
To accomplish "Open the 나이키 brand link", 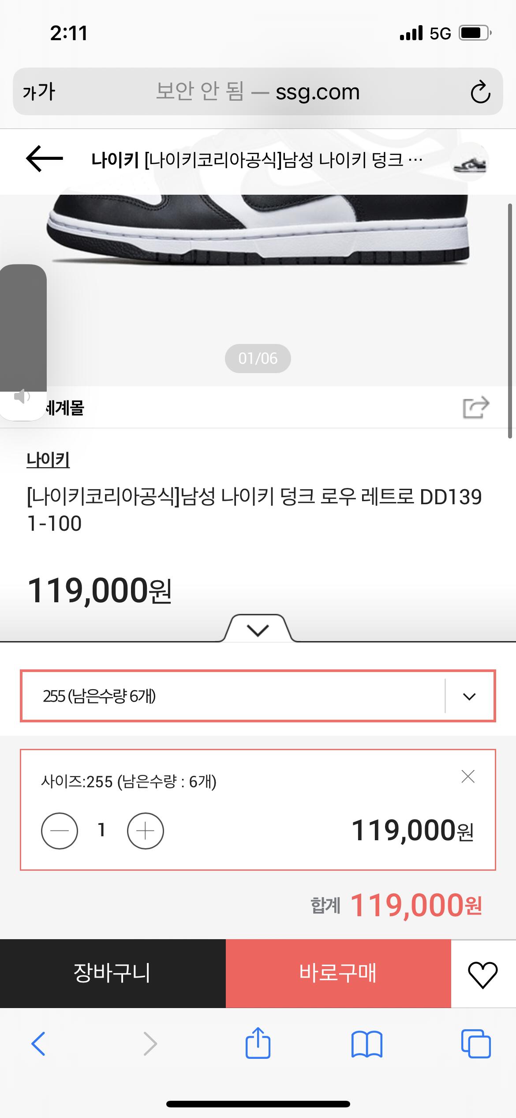I will (48, 460).
